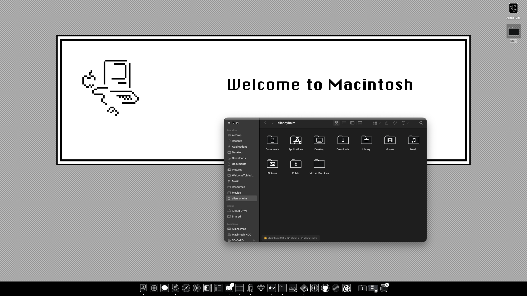Switch Finder to column view
The width and height of the screenshot is (527, 296).
352,123
